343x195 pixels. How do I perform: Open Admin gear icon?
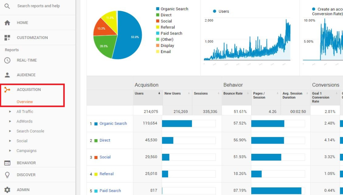click(7, 190)
